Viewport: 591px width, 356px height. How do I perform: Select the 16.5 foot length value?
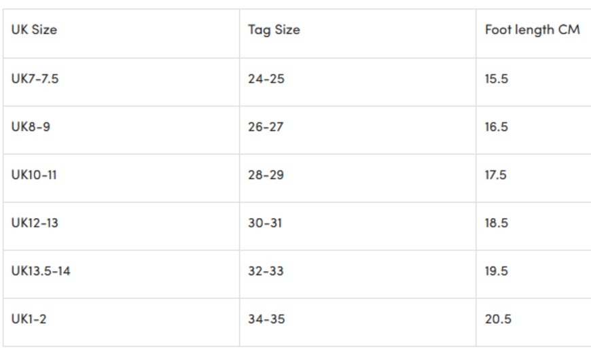497,127
